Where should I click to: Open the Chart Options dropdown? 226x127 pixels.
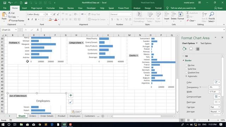[x=197, y=43]
